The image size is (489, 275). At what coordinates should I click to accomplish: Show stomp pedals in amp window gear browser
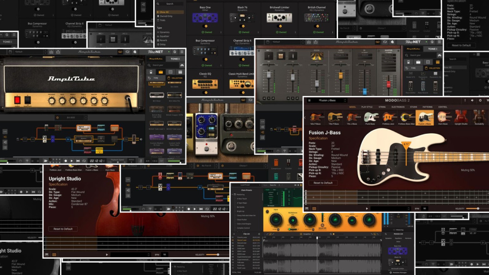coord(151,72)
